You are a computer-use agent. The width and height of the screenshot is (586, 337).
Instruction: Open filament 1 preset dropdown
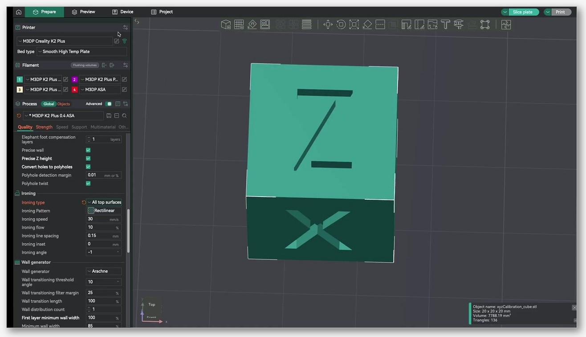[x=43, y=79]
